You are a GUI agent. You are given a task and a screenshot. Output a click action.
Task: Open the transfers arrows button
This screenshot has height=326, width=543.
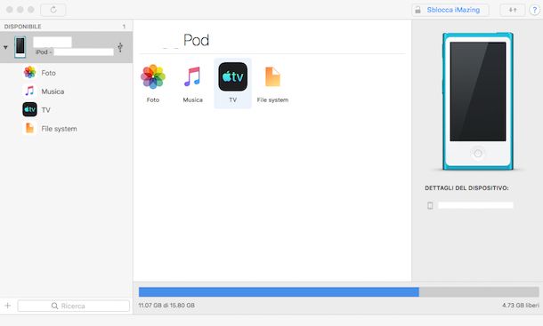(513, 10)
